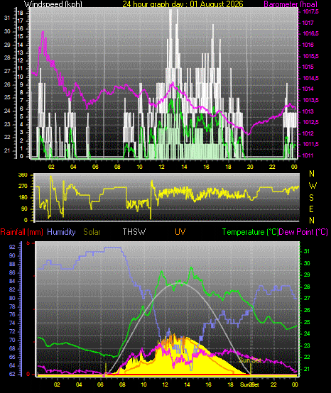The width and height of the screenshot is (331, 393).
Task: Click the '360' wind direction degree value
Action: 23,175
